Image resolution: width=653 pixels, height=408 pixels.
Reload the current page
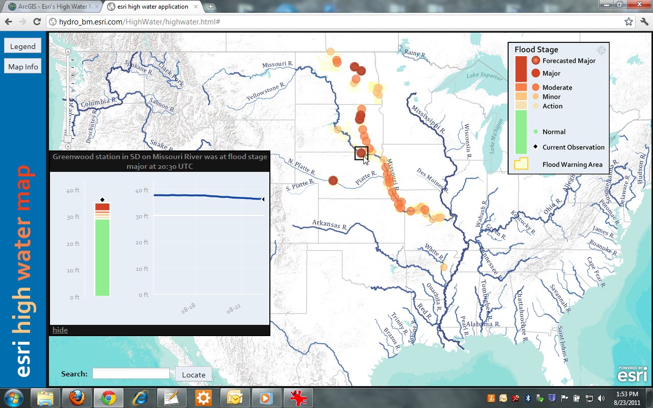click(37, 22)
